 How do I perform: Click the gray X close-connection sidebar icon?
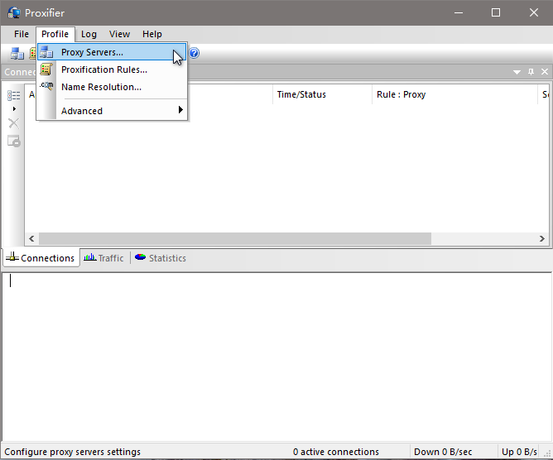[x=14, y=123]
